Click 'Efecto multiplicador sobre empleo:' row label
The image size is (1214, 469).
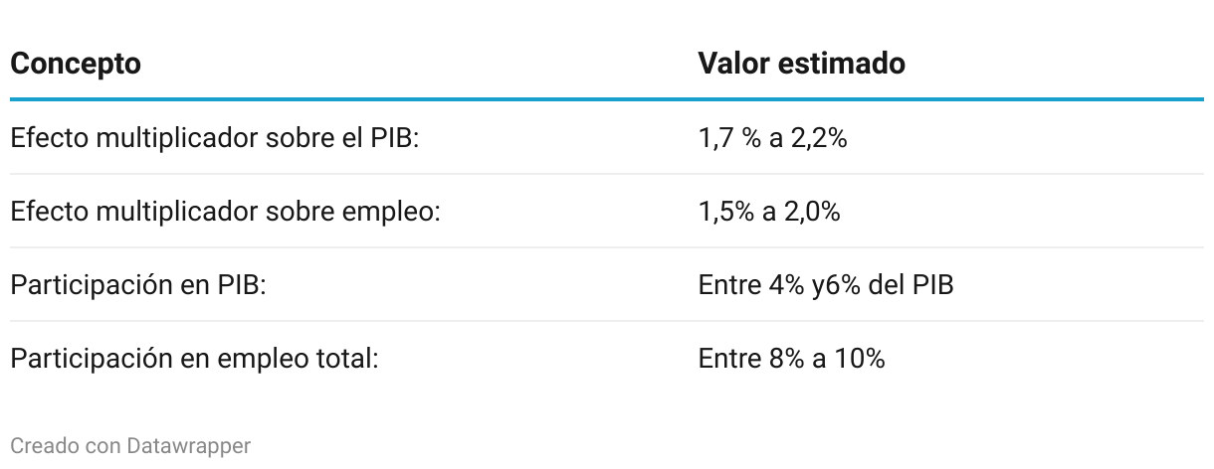coord(225,212)
